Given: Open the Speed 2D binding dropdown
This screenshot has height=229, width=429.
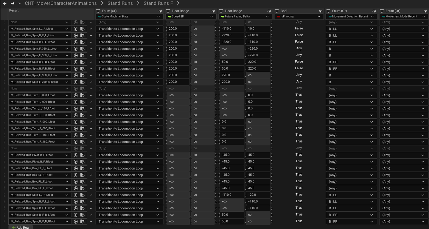Looking at the screenshot, I should coord(190,17).
